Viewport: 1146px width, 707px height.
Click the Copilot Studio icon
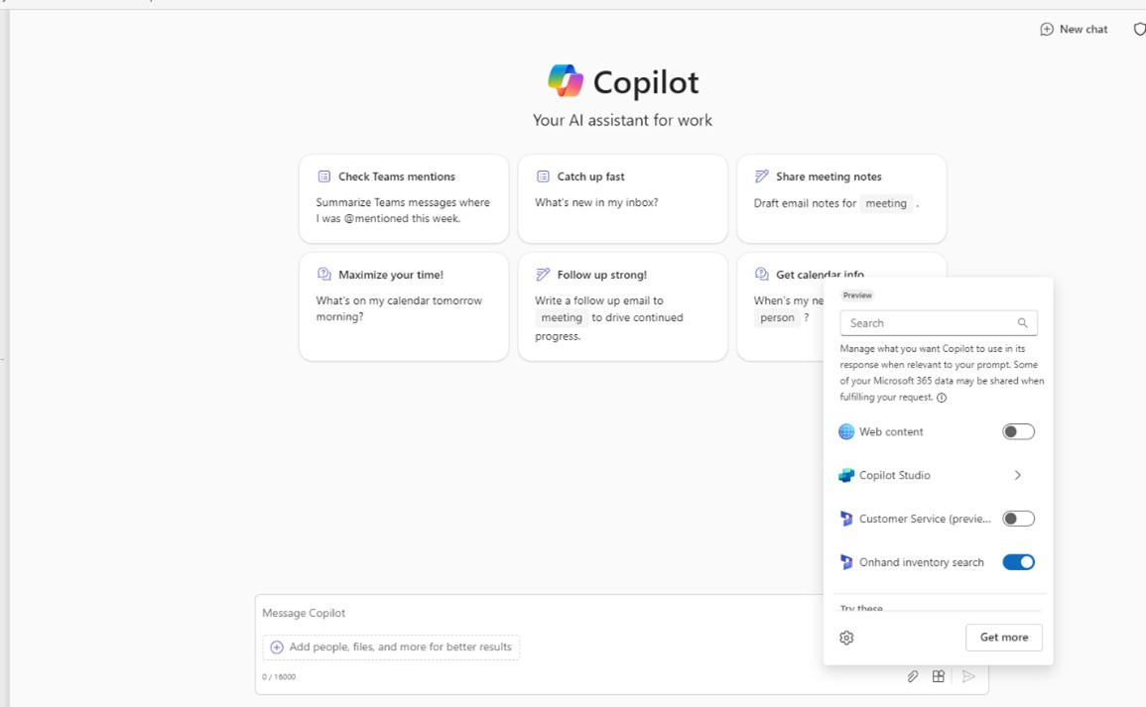click(846, 476)
